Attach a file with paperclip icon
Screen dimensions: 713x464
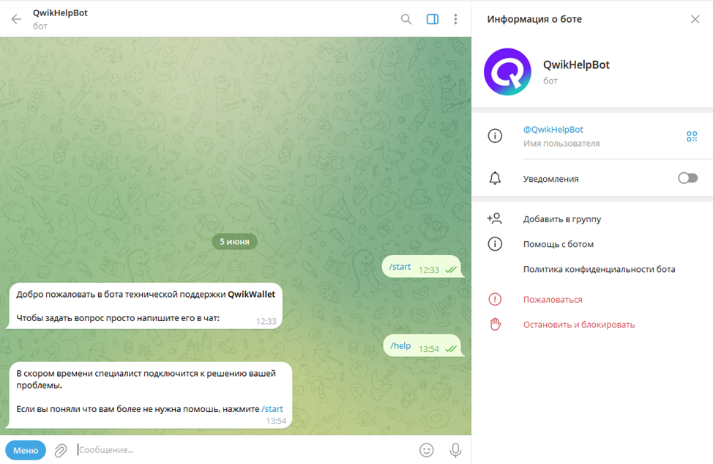[x=61, y=450]
